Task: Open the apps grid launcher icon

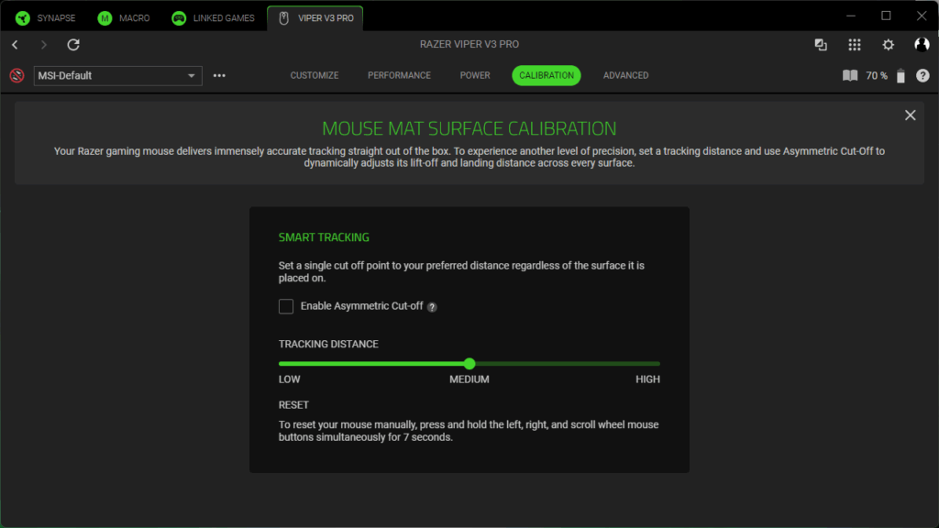Action: pyautogui.click(x=855, y=45)
